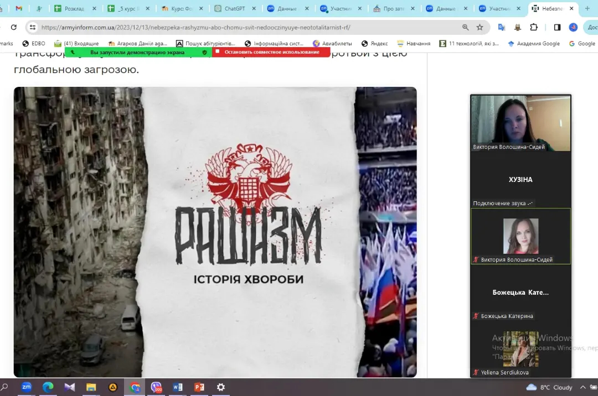
Task: Click the Google Translate extension icon
Action: (x=502, y=27)
